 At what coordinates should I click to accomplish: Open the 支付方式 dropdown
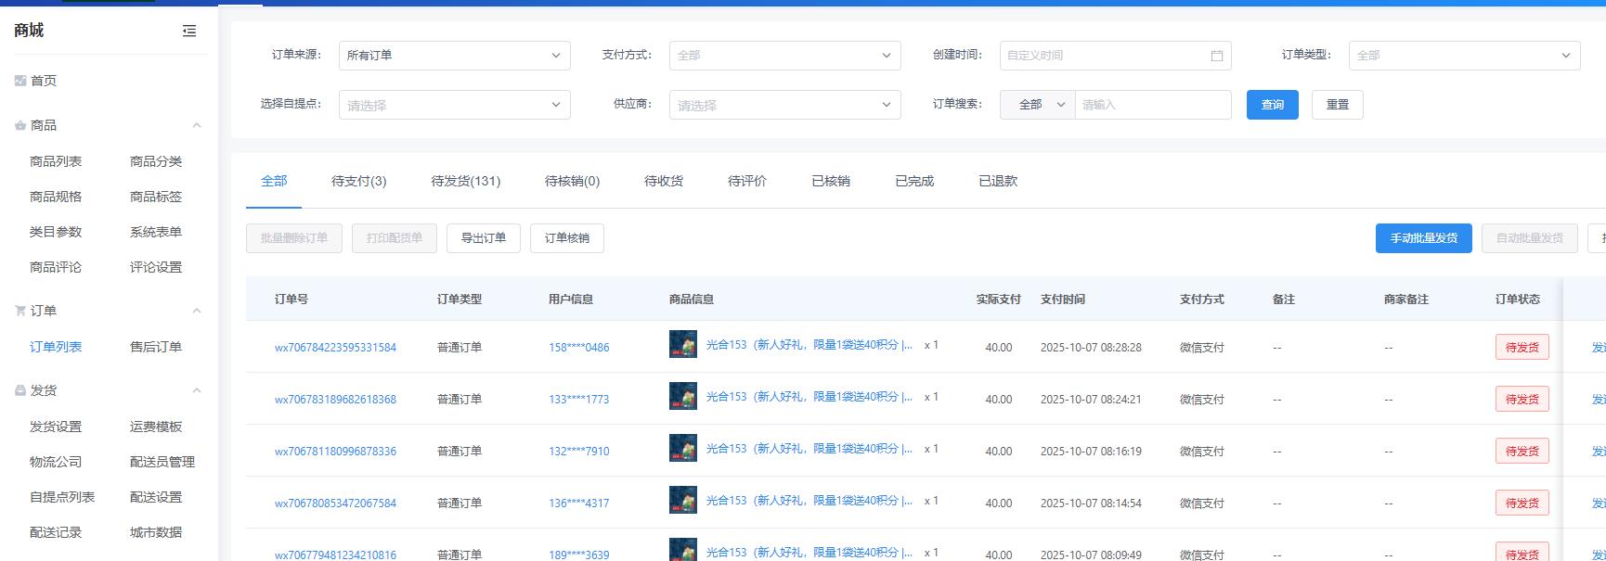coord(784,56)
